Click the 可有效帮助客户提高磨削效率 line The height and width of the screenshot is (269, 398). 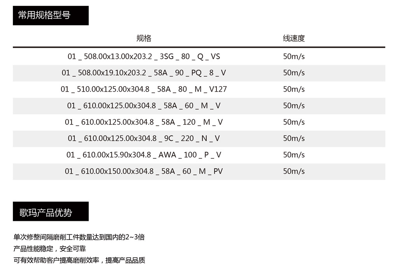coord(79,260)
